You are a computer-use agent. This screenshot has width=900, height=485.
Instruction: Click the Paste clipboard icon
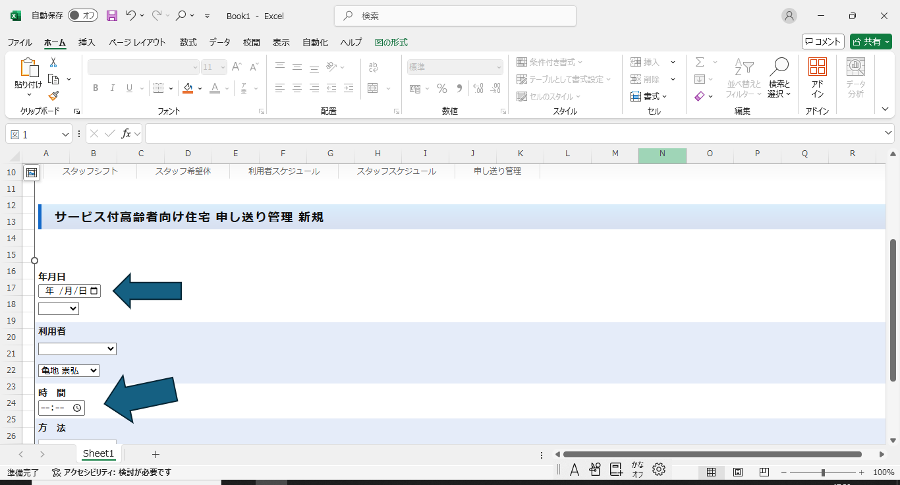pos(28,69)
